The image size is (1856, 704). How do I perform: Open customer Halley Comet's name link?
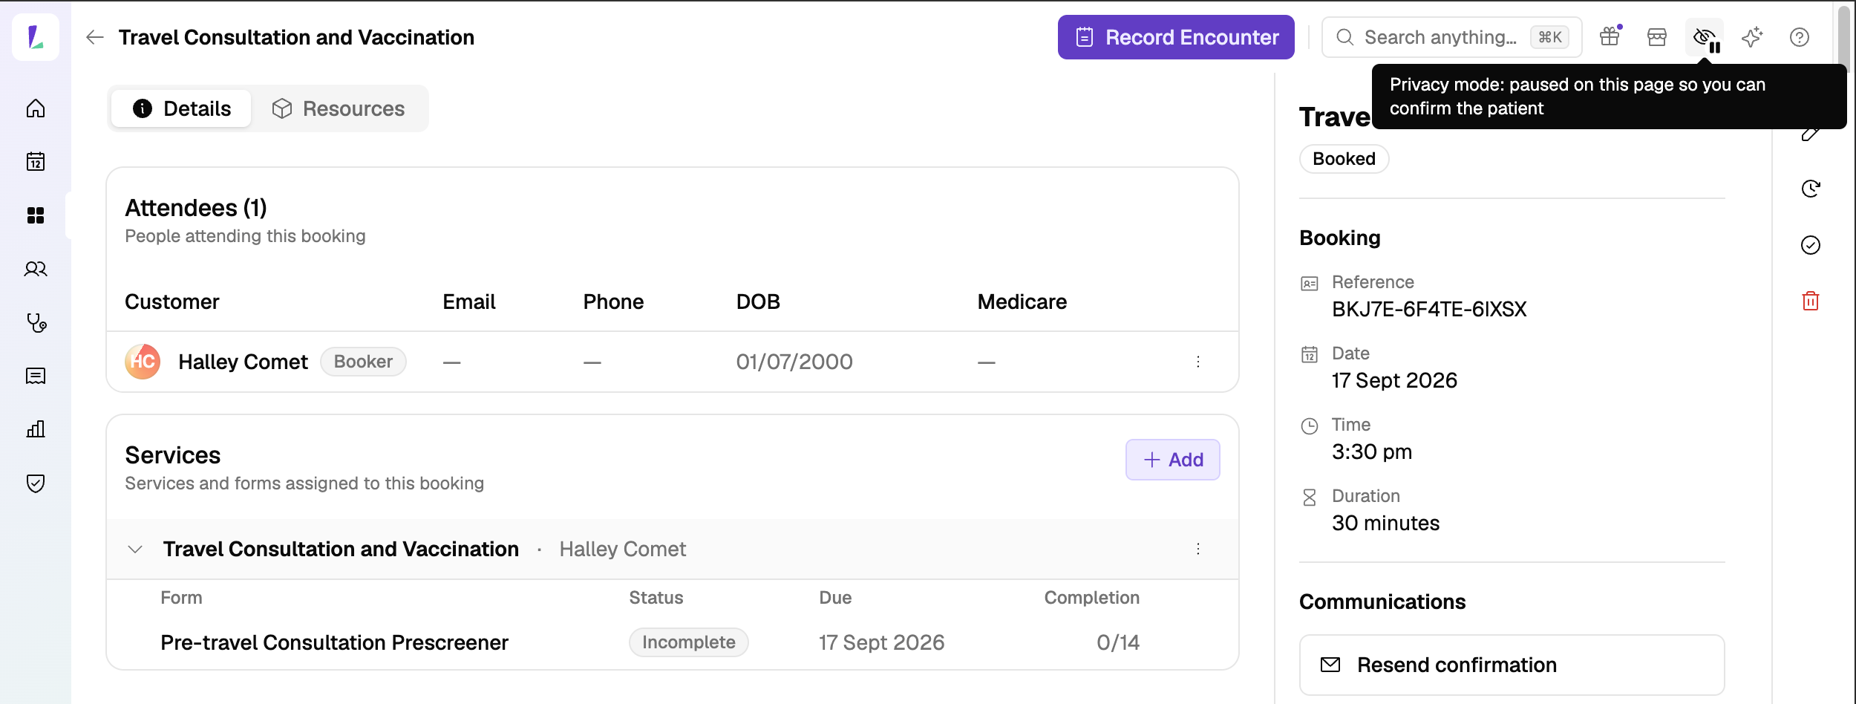[243, 362]
